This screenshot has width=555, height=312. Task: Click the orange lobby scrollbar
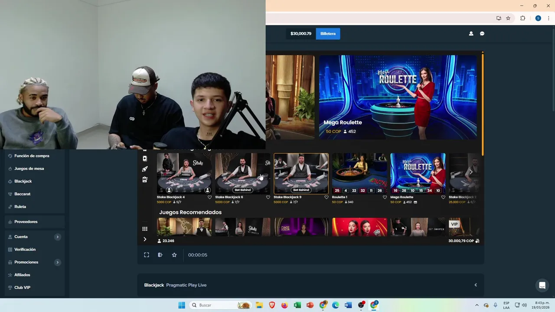pos(483,104)
